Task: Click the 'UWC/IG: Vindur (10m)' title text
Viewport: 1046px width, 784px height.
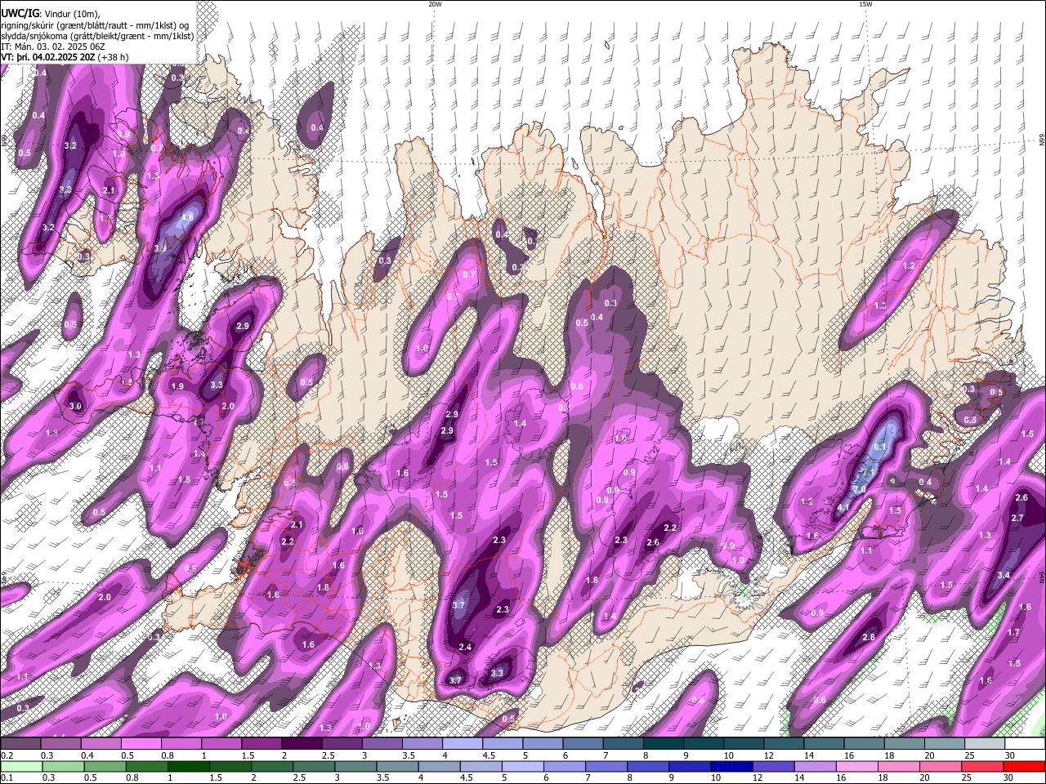Action: tap(50, 14)
